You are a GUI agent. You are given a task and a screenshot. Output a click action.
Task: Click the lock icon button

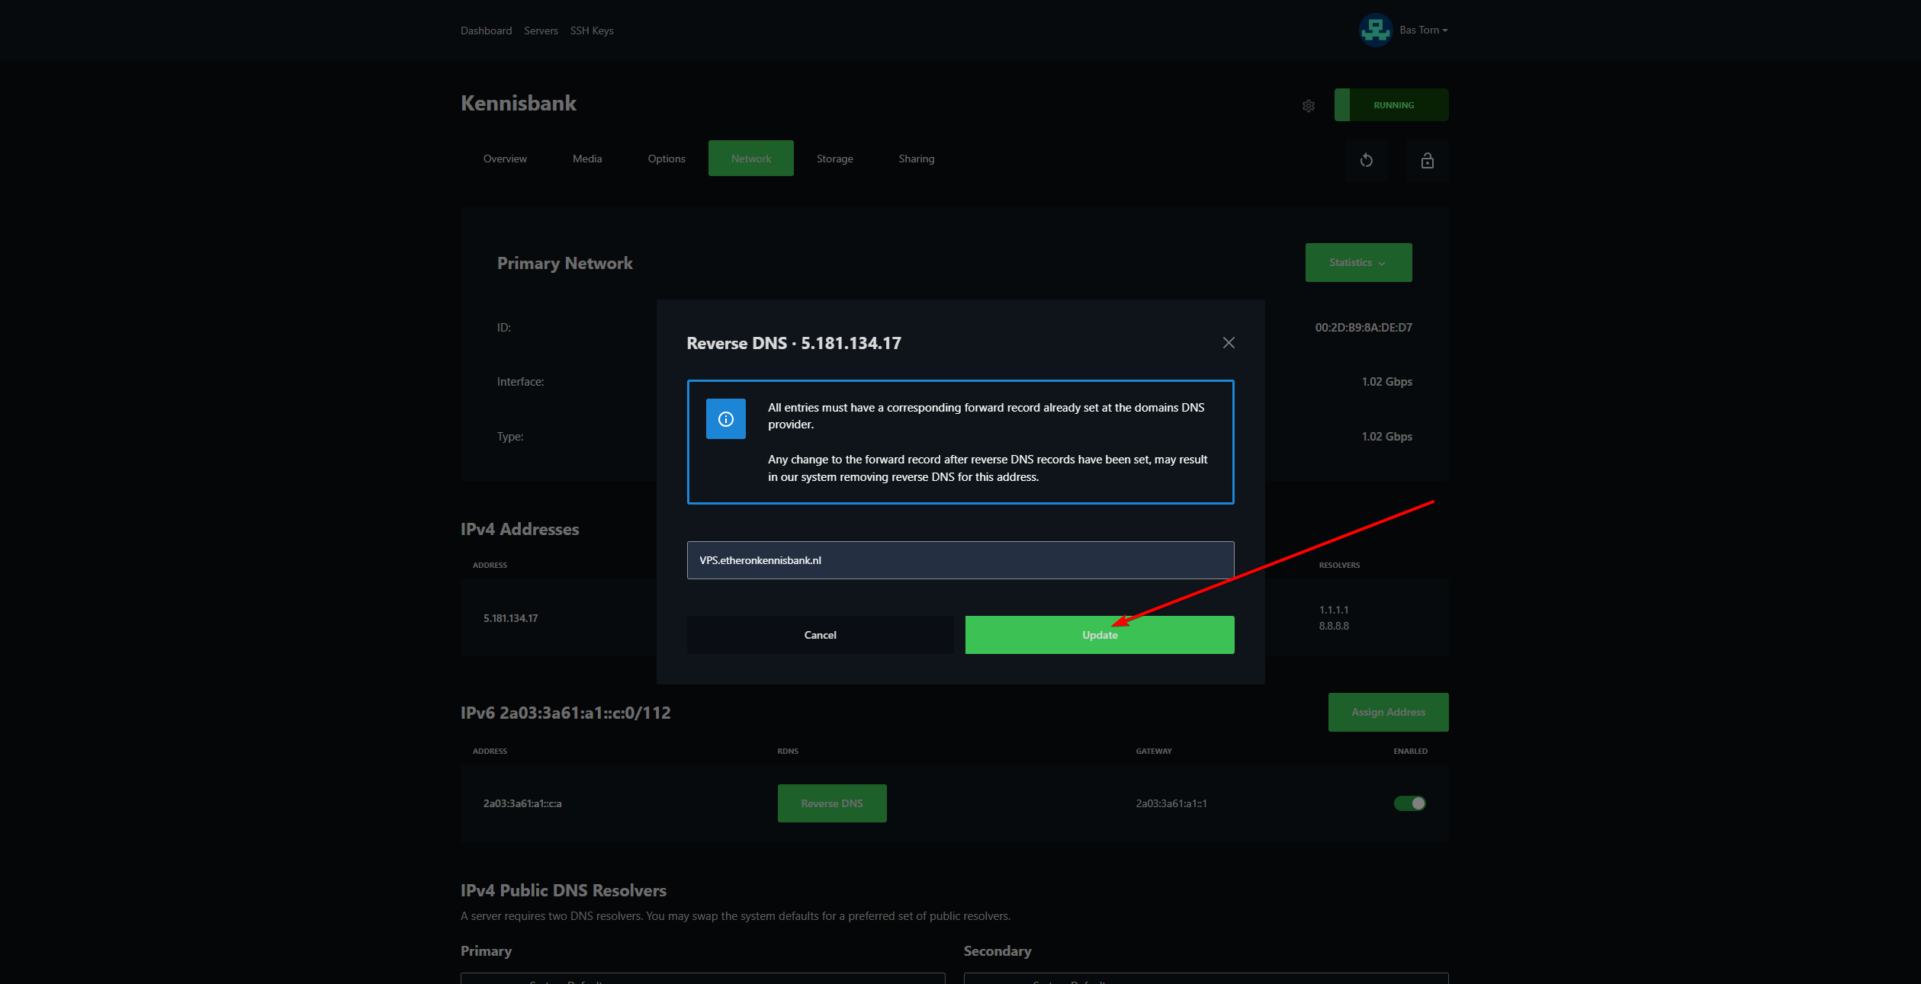(1427, 160)
